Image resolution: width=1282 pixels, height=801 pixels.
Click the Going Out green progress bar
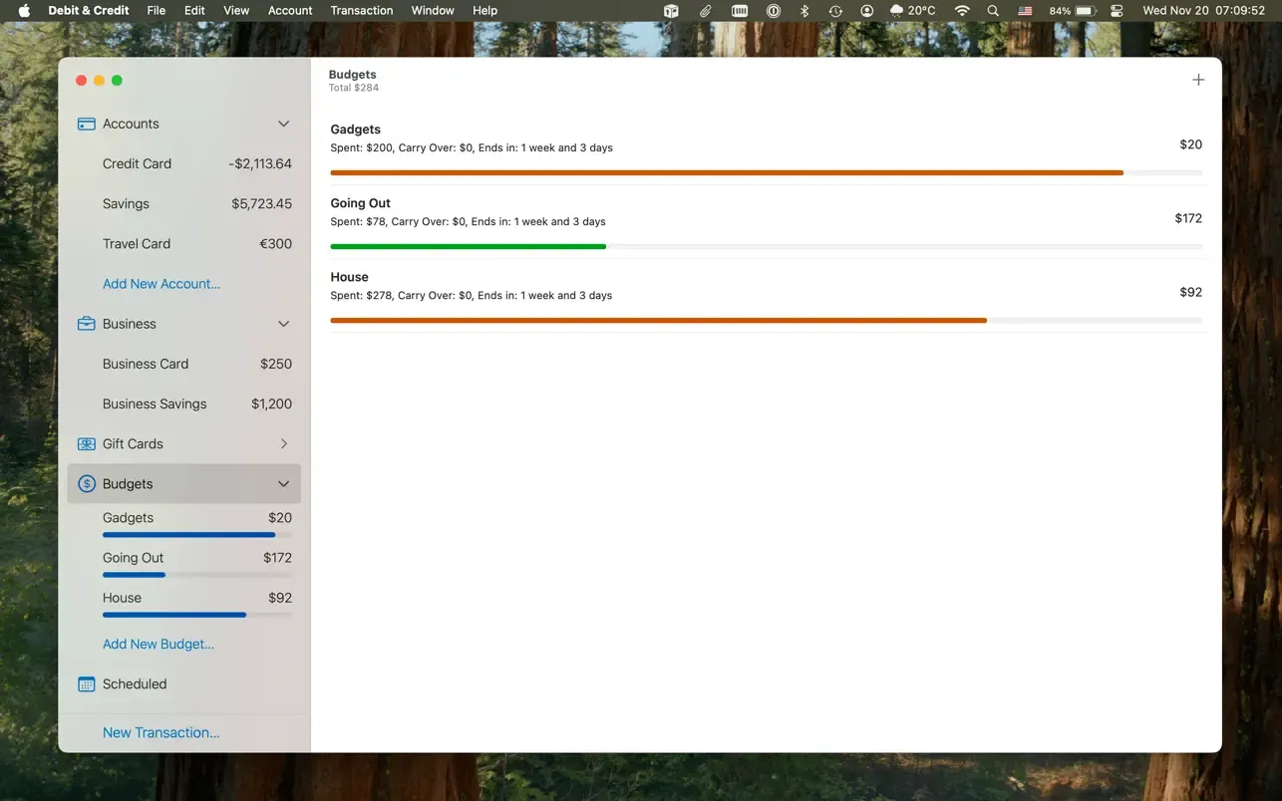pos(468,246)
